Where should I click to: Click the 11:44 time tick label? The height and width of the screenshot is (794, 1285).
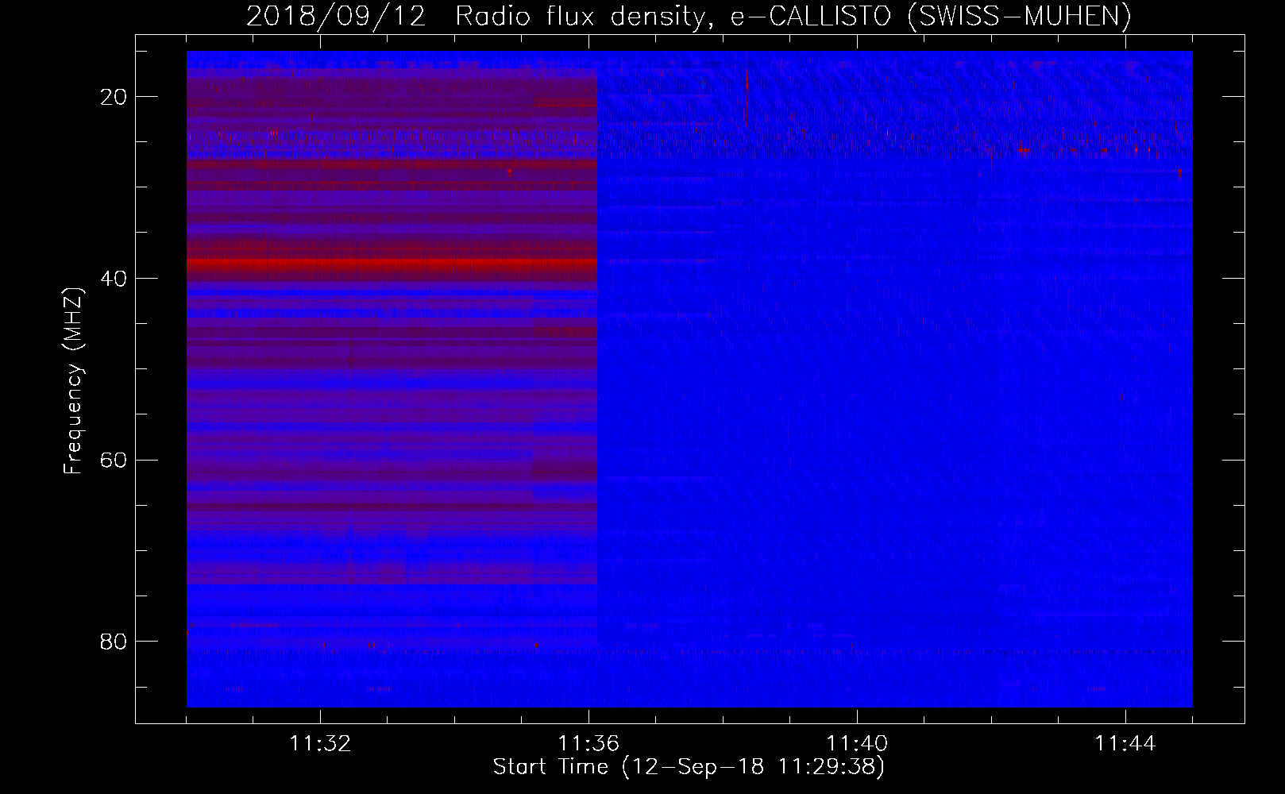(x=1125, y=744)
